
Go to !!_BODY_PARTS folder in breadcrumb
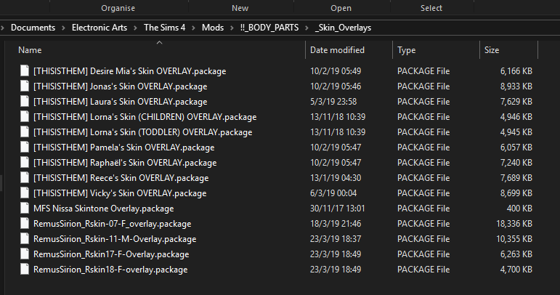coord(269,28)
